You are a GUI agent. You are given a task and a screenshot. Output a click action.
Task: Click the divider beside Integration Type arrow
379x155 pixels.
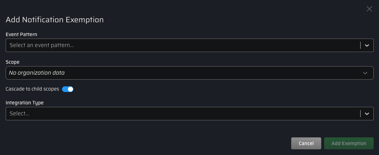coord(361,114)
